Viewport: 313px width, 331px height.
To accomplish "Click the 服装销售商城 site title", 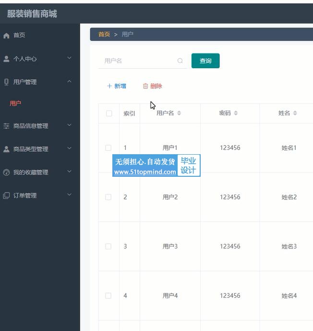I will pos(32,14).
